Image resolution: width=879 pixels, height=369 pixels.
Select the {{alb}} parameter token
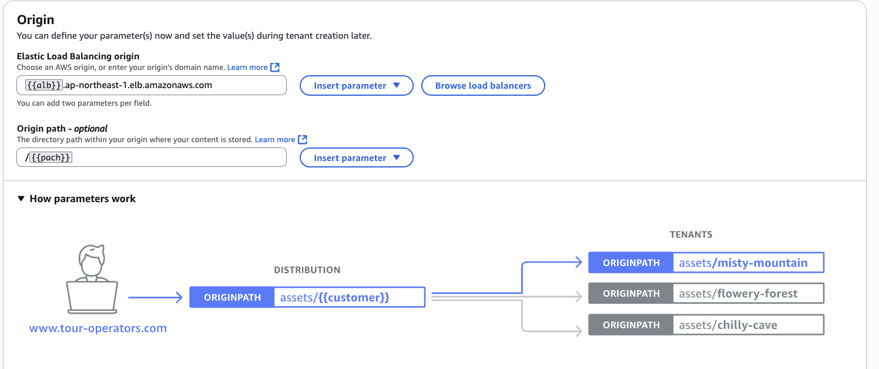point(45,85)
